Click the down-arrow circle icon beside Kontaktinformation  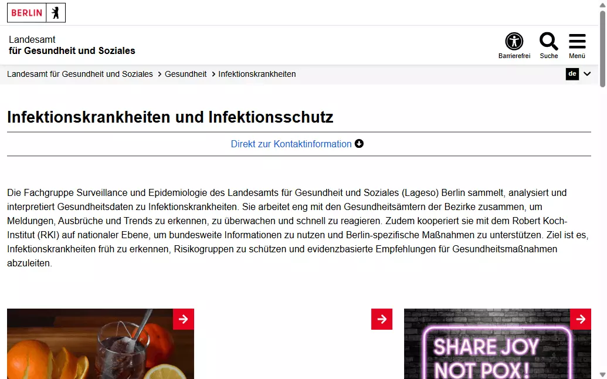tap(360, 144)
